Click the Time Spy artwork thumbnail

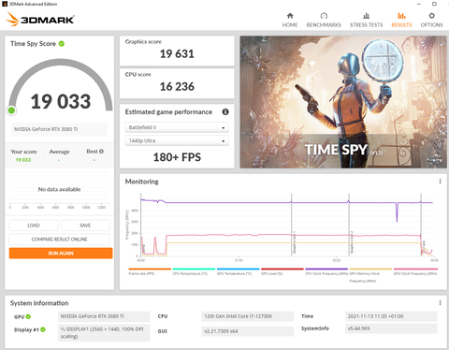pyautogui.click(x=343, y=102)
